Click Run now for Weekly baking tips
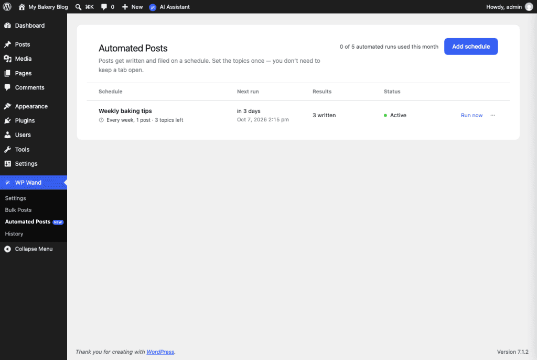This screenshot has height=360, width=537. pyautogui.click(x=471, y=116)
